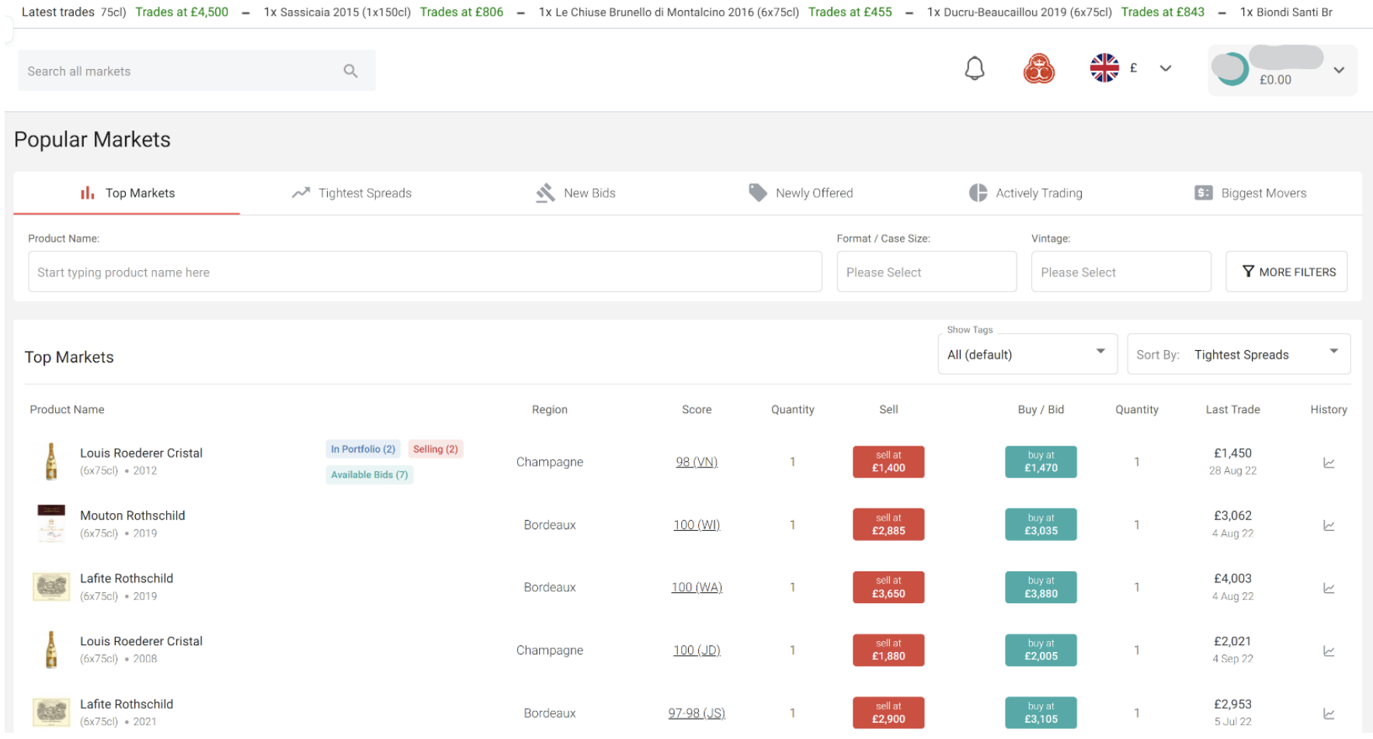1373x739 pixels.
Task: Click buy at £3,880 button
Action: 1041,588
